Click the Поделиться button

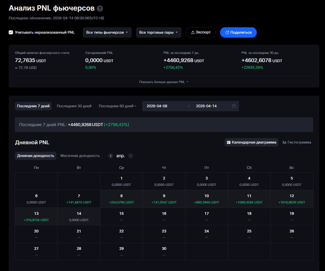click(x=238, y=33)
